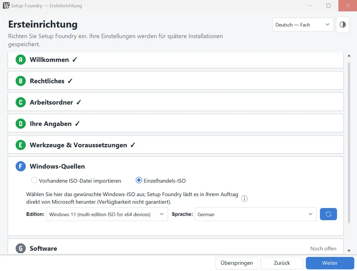Click the Weiter button
The height and width of the screenshot is (271, 357).
coord(330,263)
